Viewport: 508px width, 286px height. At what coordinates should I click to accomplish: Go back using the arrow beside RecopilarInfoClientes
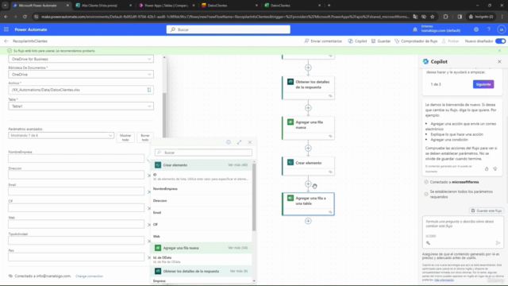coord(6,41)
